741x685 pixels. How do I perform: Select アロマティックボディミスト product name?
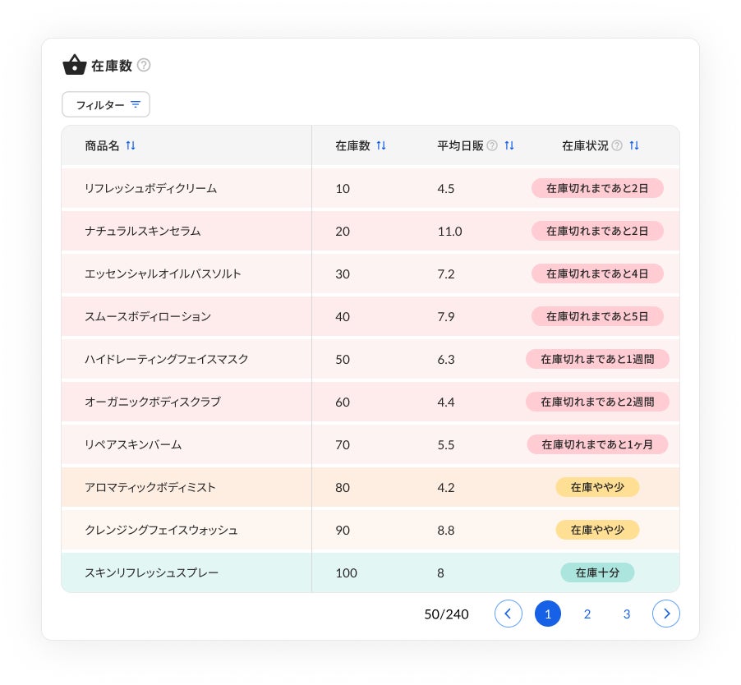point(150,488)
